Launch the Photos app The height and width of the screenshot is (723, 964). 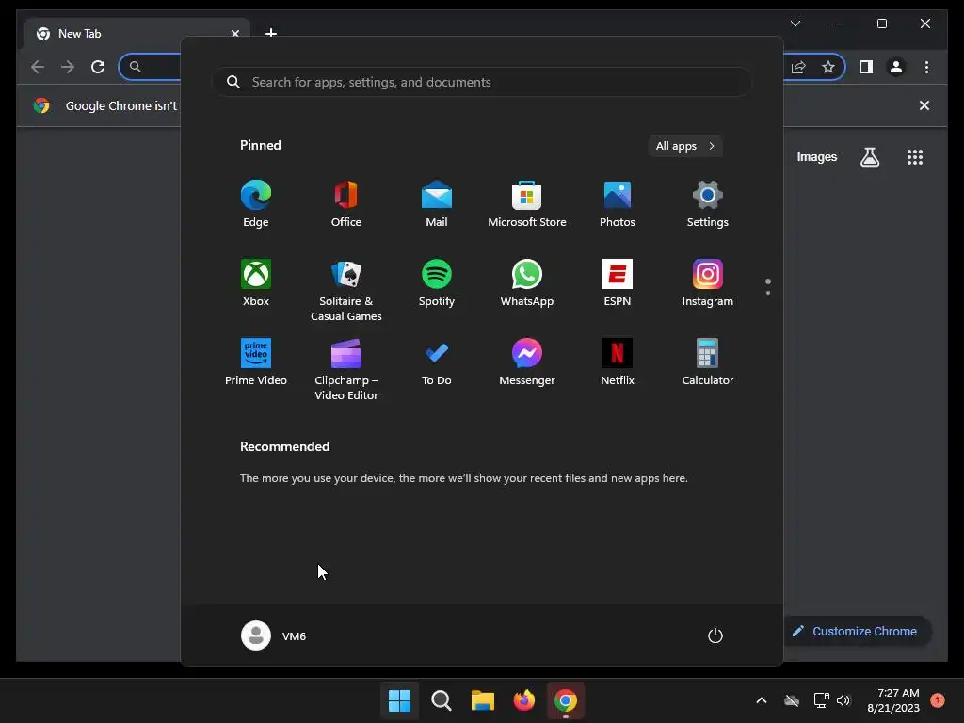[618, 204]
